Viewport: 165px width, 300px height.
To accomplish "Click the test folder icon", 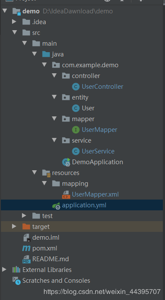I will coord(36,216).
